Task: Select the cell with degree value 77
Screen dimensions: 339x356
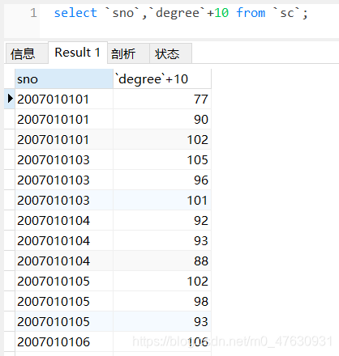Action: 162,99
